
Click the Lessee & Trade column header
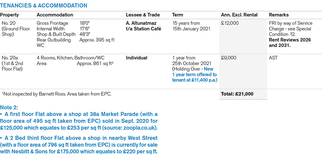143,15
